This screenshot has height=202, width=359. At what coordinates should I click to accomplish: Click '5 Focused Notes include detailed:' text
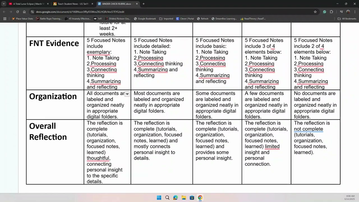coord(153,43)
